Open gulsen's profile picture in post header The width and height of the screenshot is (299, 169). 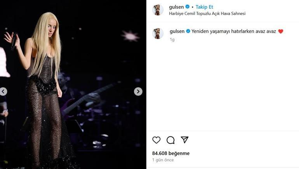158,10
